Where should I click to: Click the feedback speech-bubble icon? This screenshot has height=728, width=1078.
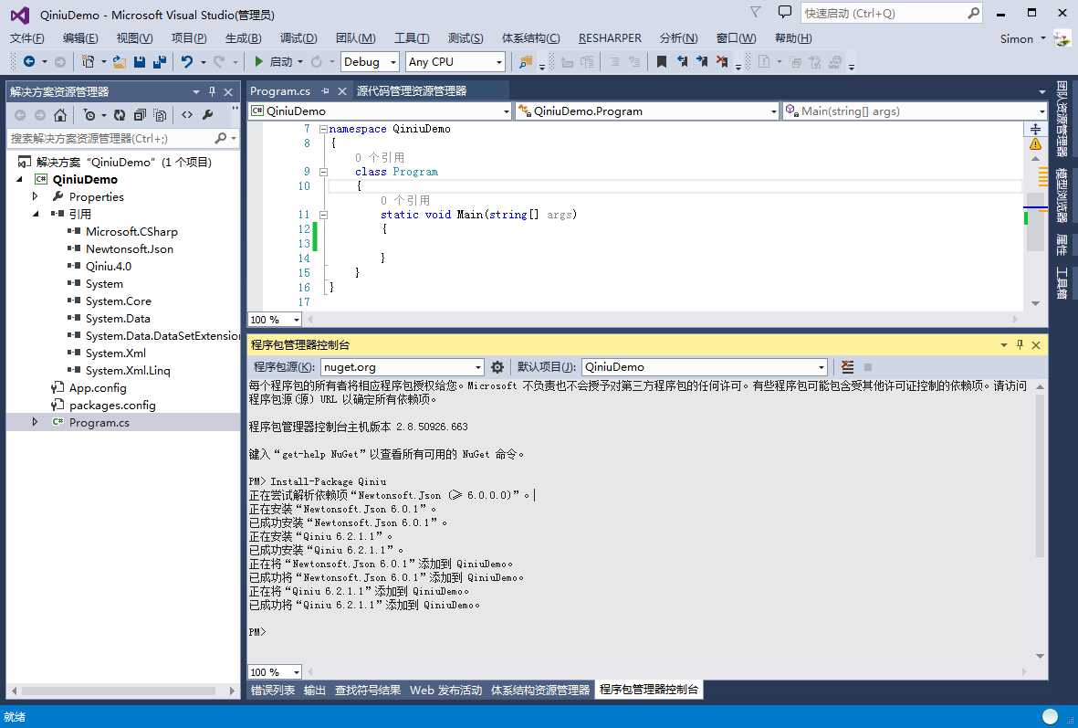point(784,12)
